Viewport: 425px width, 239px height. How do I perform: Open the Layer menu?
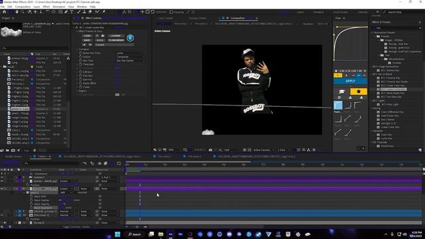[x=37, y=7]
